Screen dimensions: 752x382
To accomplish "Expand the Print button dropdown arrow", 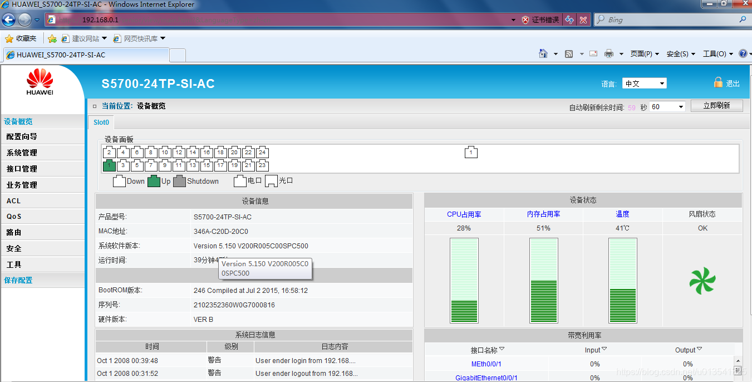I will point(621,54).
